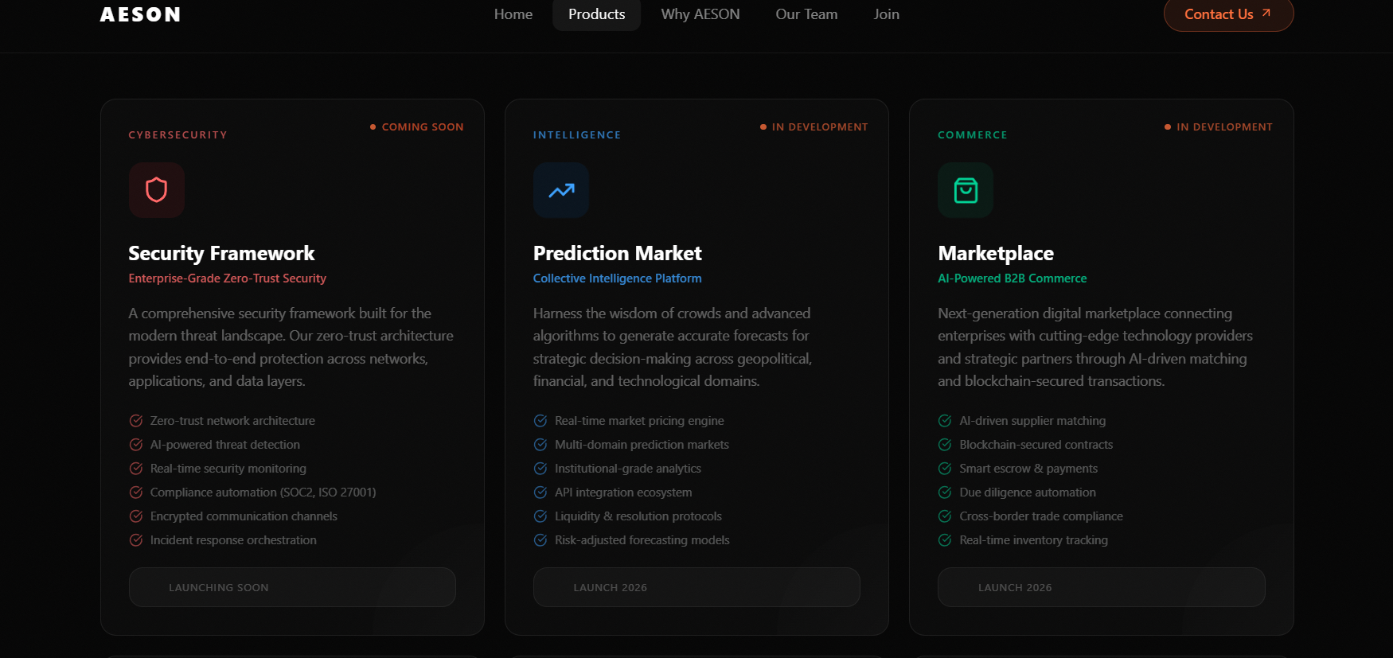
Task: Click the green shopping bag Marketplace icon
Action: pyautogui.click(x=966, y=190)
